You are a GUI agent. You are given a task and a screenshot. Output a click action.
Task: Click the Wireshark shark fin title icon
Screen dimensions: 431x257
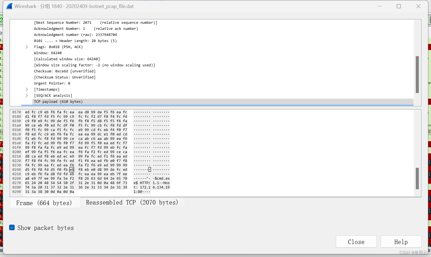9,6
